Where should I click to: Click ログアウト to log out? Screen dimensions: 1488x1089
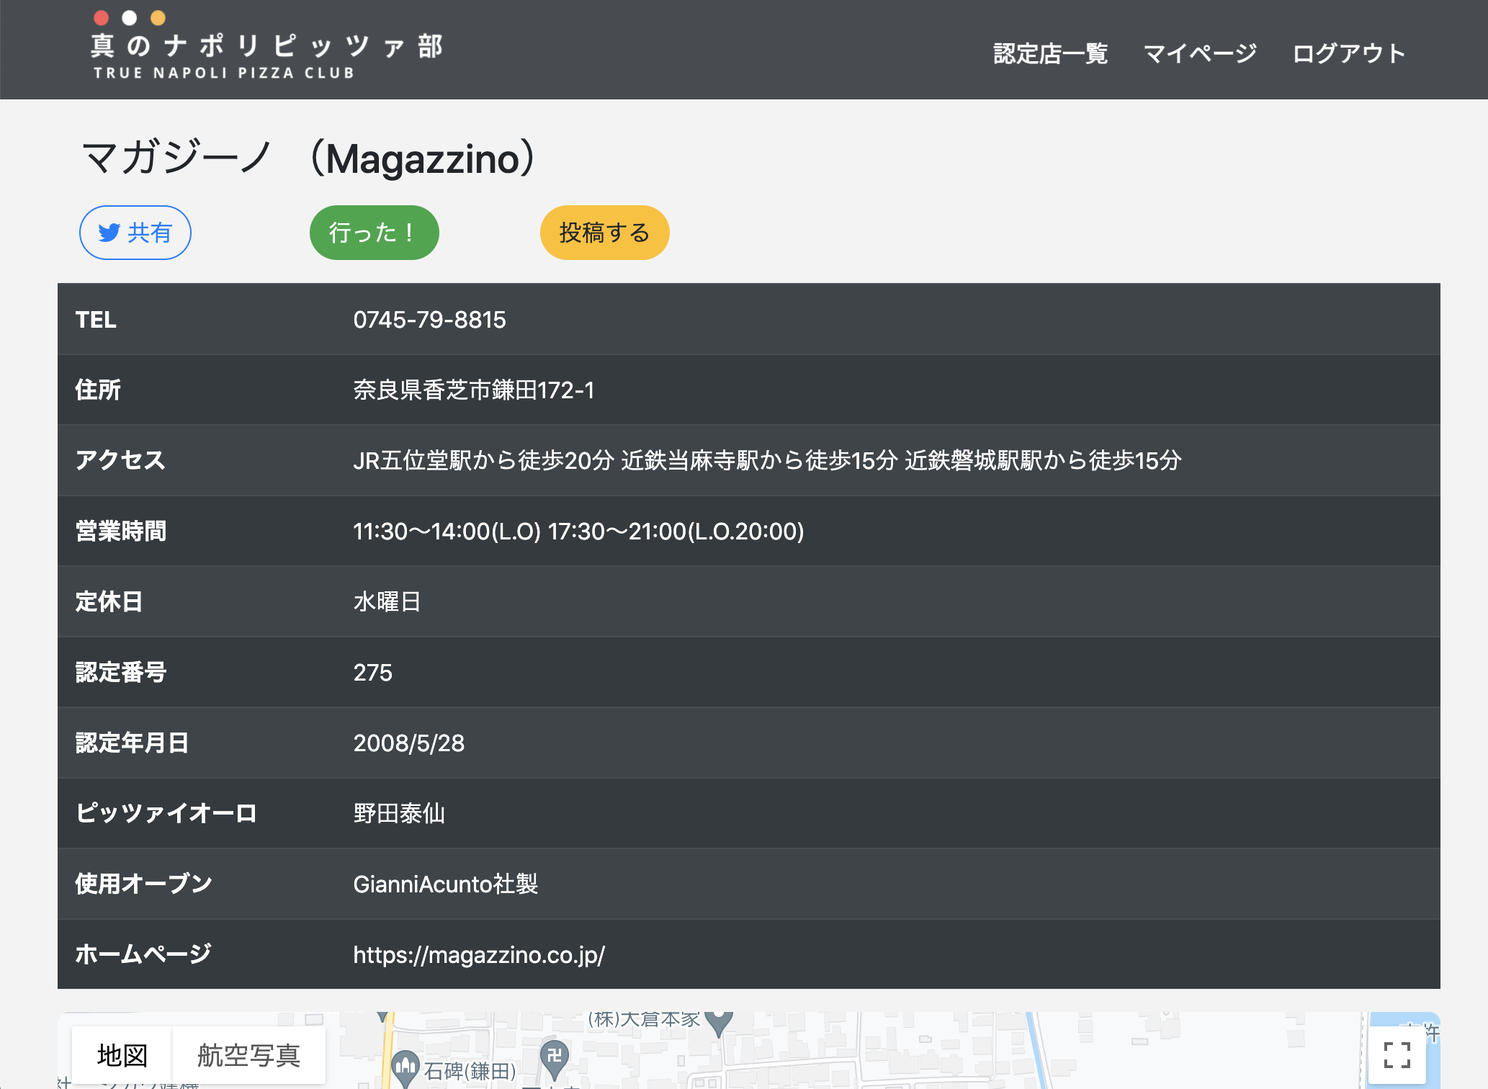click(1348, 53)
